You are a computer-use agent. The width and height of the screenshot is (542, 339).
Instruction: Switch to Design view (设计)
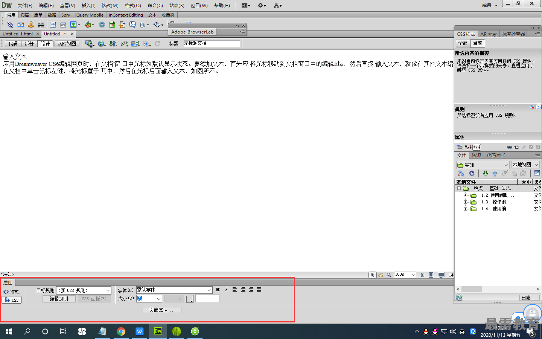[x=45, y=44]
